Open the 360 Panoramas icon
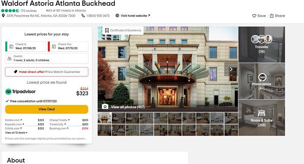The image size is (304, 164). [262, 77]
